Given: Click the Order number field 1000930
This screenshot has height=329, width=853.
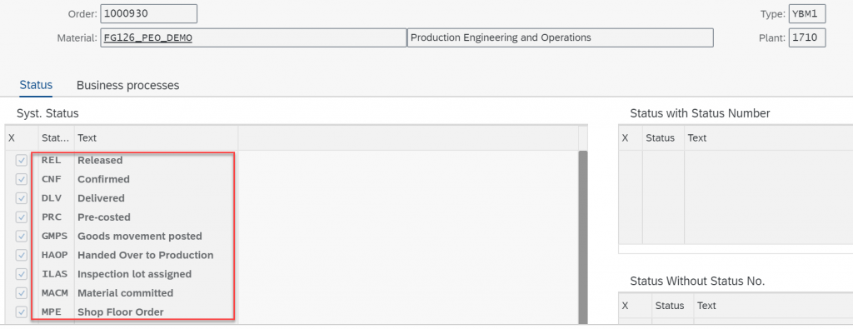Looking at the screenshot, I should (148, 13).
